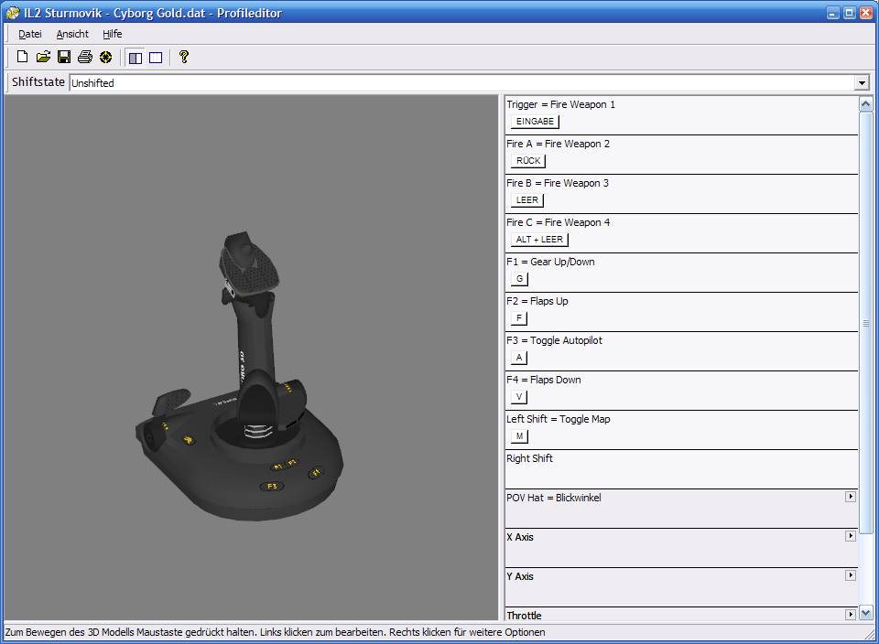Select the F3 = Toggle Autopilot label
Viewport: 879px width, 644px height.
pyautogui.click(x=554, y=340)
